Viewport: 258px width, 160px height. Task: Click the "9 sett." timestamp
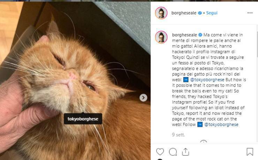pos(179,135)
